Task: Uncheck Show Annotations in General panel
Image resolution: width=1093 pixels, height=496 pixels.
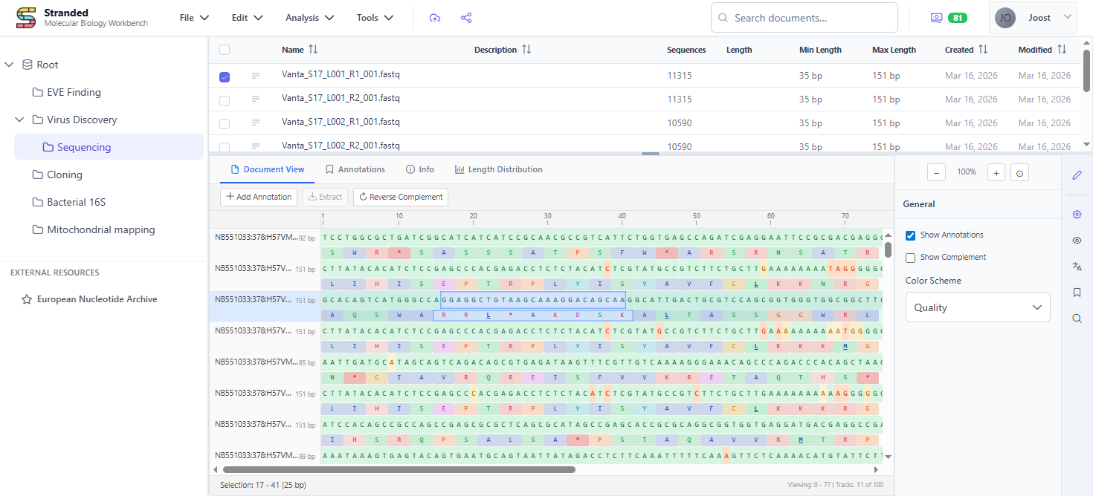Action: tap(910, 235)
